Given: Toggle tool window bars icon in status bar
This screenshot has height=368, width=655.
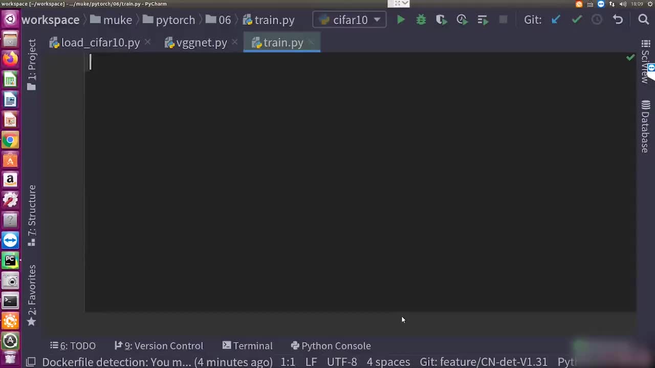Looking at the screenshot, I should tap(31, 362).
